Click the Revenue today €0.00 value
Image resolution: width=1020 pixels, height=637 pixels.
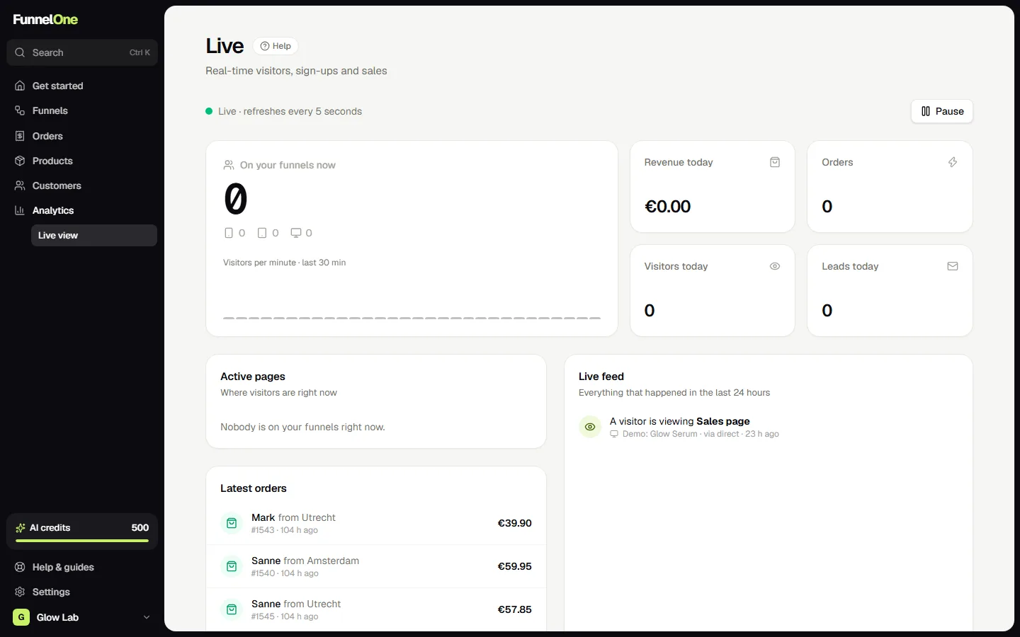667,207
